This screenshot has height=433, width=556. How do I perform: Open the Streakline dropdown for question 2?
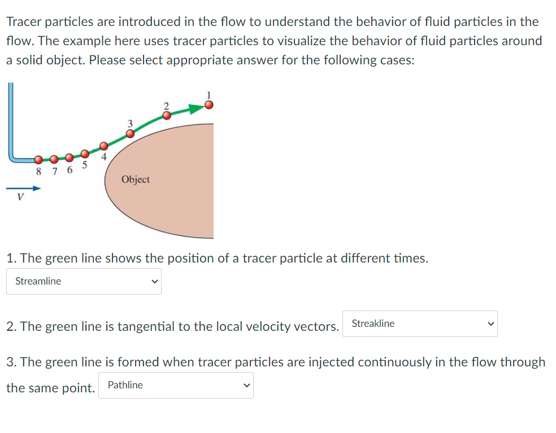point(419,323)
